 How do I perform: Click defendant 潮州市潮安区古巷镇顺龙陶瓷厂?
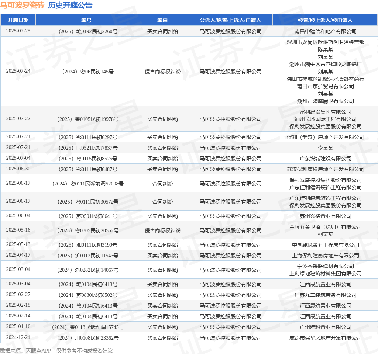pos(326,64)
